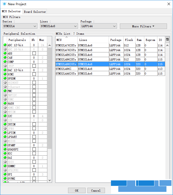Click the green indicator next to OPAMP
The width and height of the screenshot is (173, 195).
(x=5, y=145)
